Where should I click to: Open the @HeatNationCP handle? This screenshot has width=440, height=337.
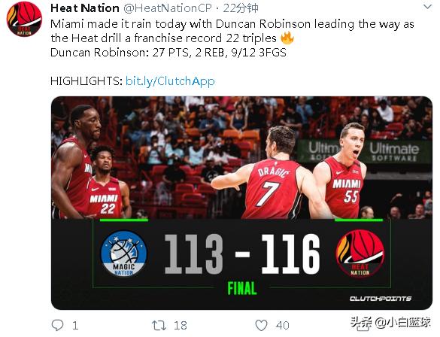pyautogui.click(x=167, y=8)
